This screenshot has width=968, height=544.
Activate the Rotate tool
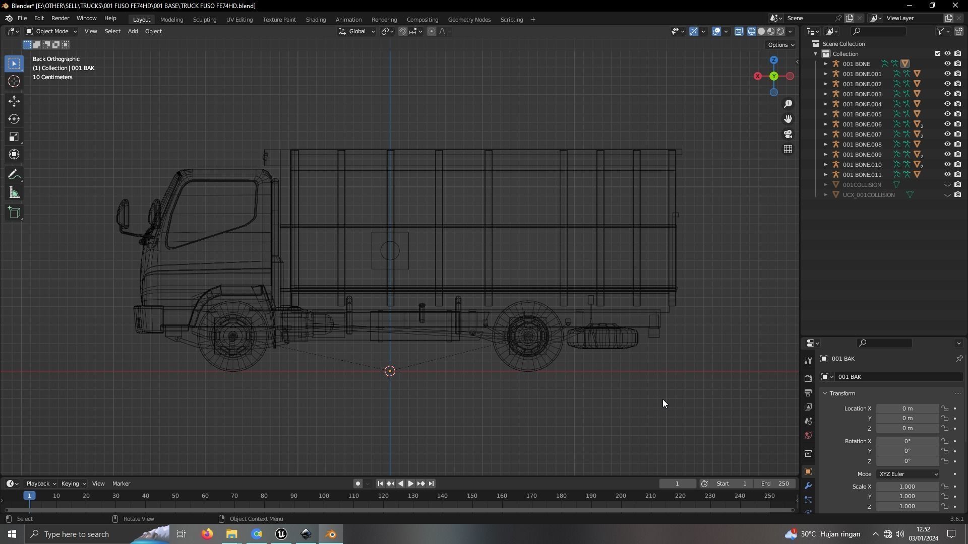tap(14, 119)
